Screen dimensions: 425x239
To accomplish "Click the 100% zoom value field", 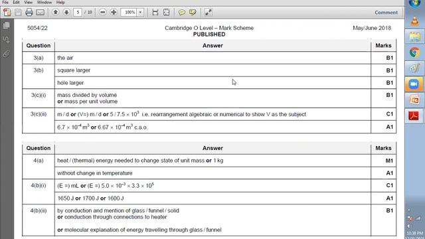I will [x=129, y=12].
